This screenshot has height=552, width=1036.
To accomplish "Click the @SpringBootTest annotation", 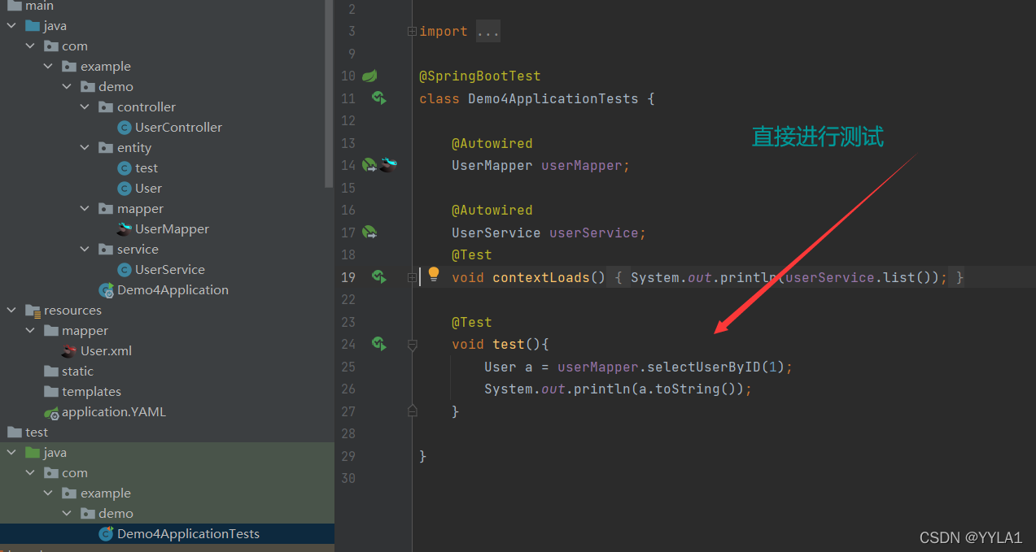I will (480, 76).
